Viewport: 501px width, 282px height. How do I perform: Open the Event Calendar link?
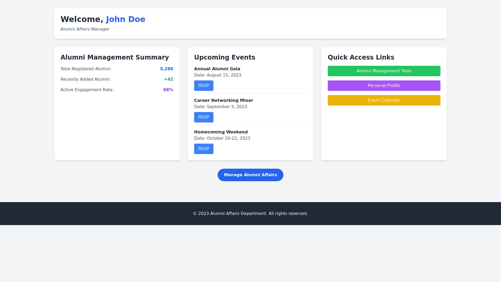click(x=384, y=100)
